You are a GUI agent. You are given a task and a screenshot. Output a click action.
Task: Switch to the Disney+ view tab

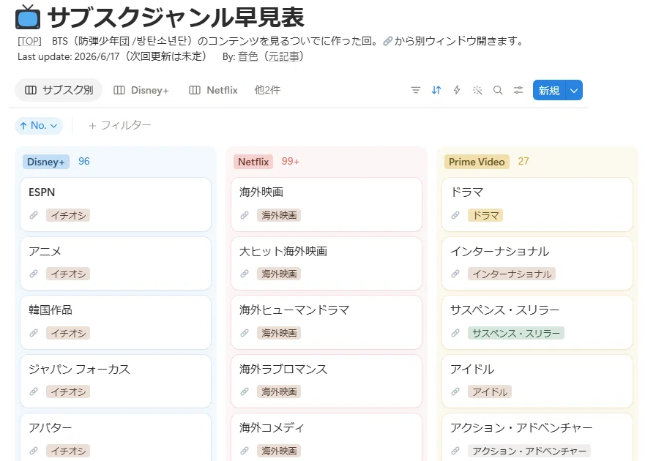coord(141,90)
